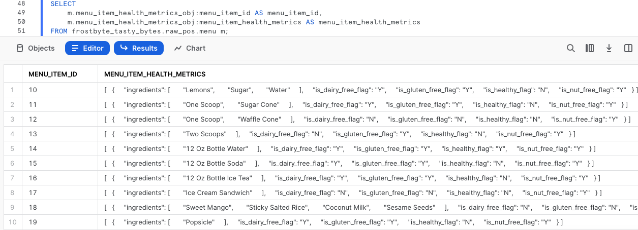Show the Results pane
The height and width of the screenshot is (230, 638).
click(139, 48)
